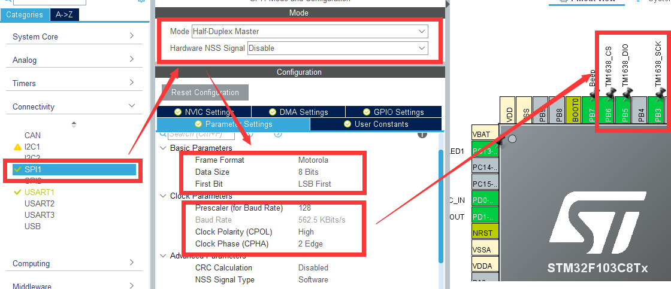
Task: Select the green PC13 pin
Action: tap(485, 150)
